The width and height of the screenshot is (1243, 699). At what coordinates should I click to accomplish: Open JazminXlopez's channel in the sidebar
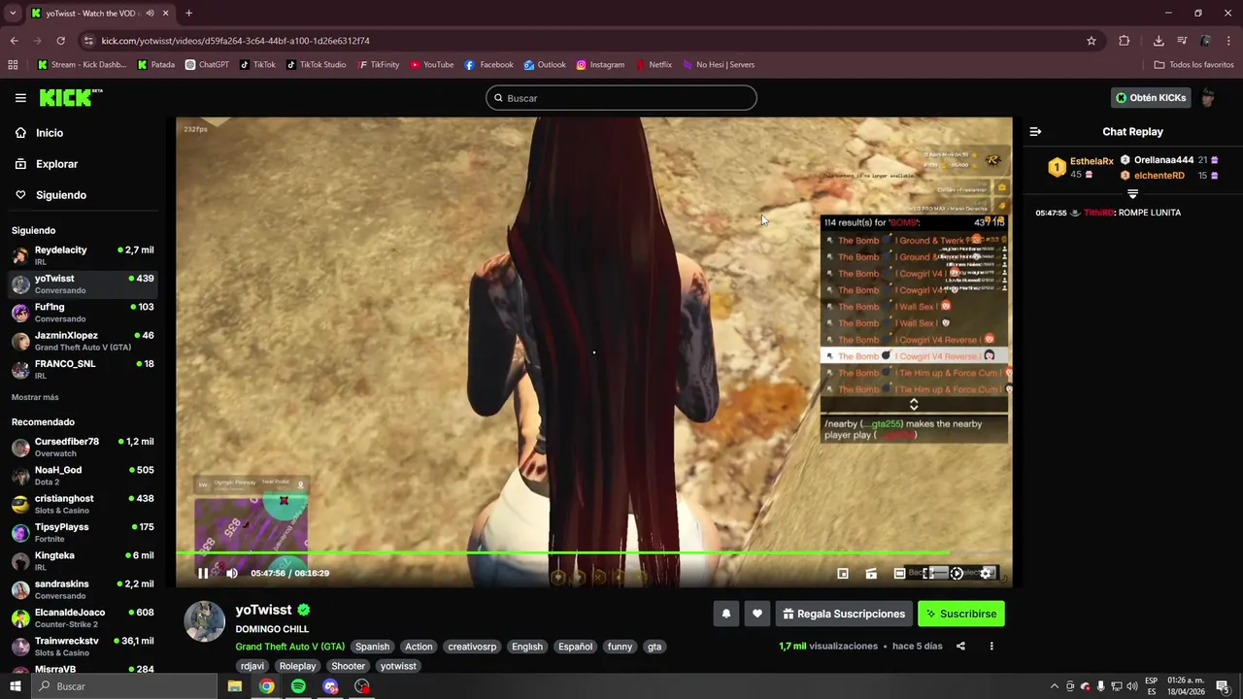coord(82,341)
